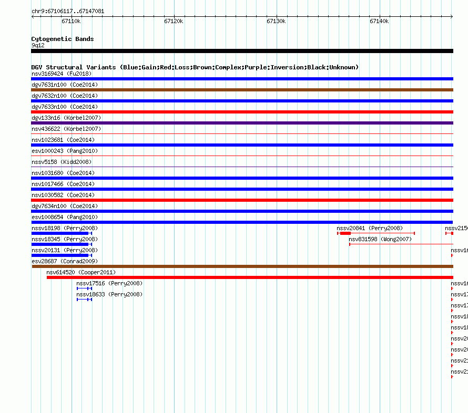
Task: Click the blue bar under nsv1017466
Action: (242, 189)
